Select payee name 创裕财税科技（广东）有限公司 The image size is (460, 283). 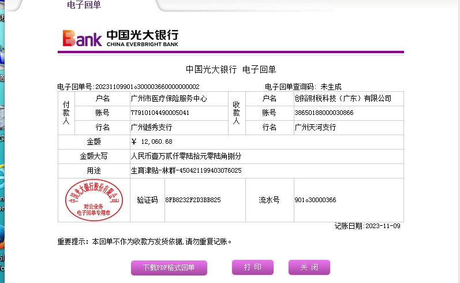point(343,98)
